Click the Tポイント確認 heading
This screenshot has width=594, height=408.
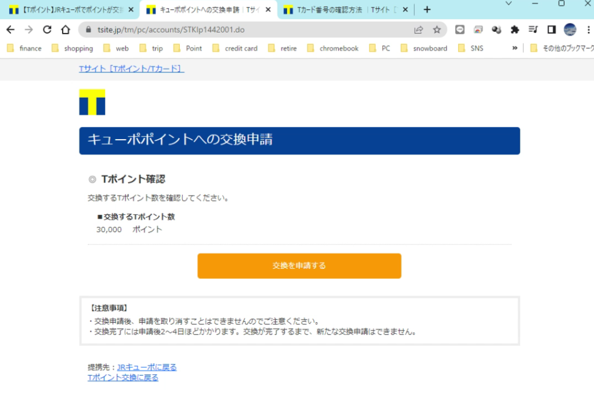click(x=133, y=179)
